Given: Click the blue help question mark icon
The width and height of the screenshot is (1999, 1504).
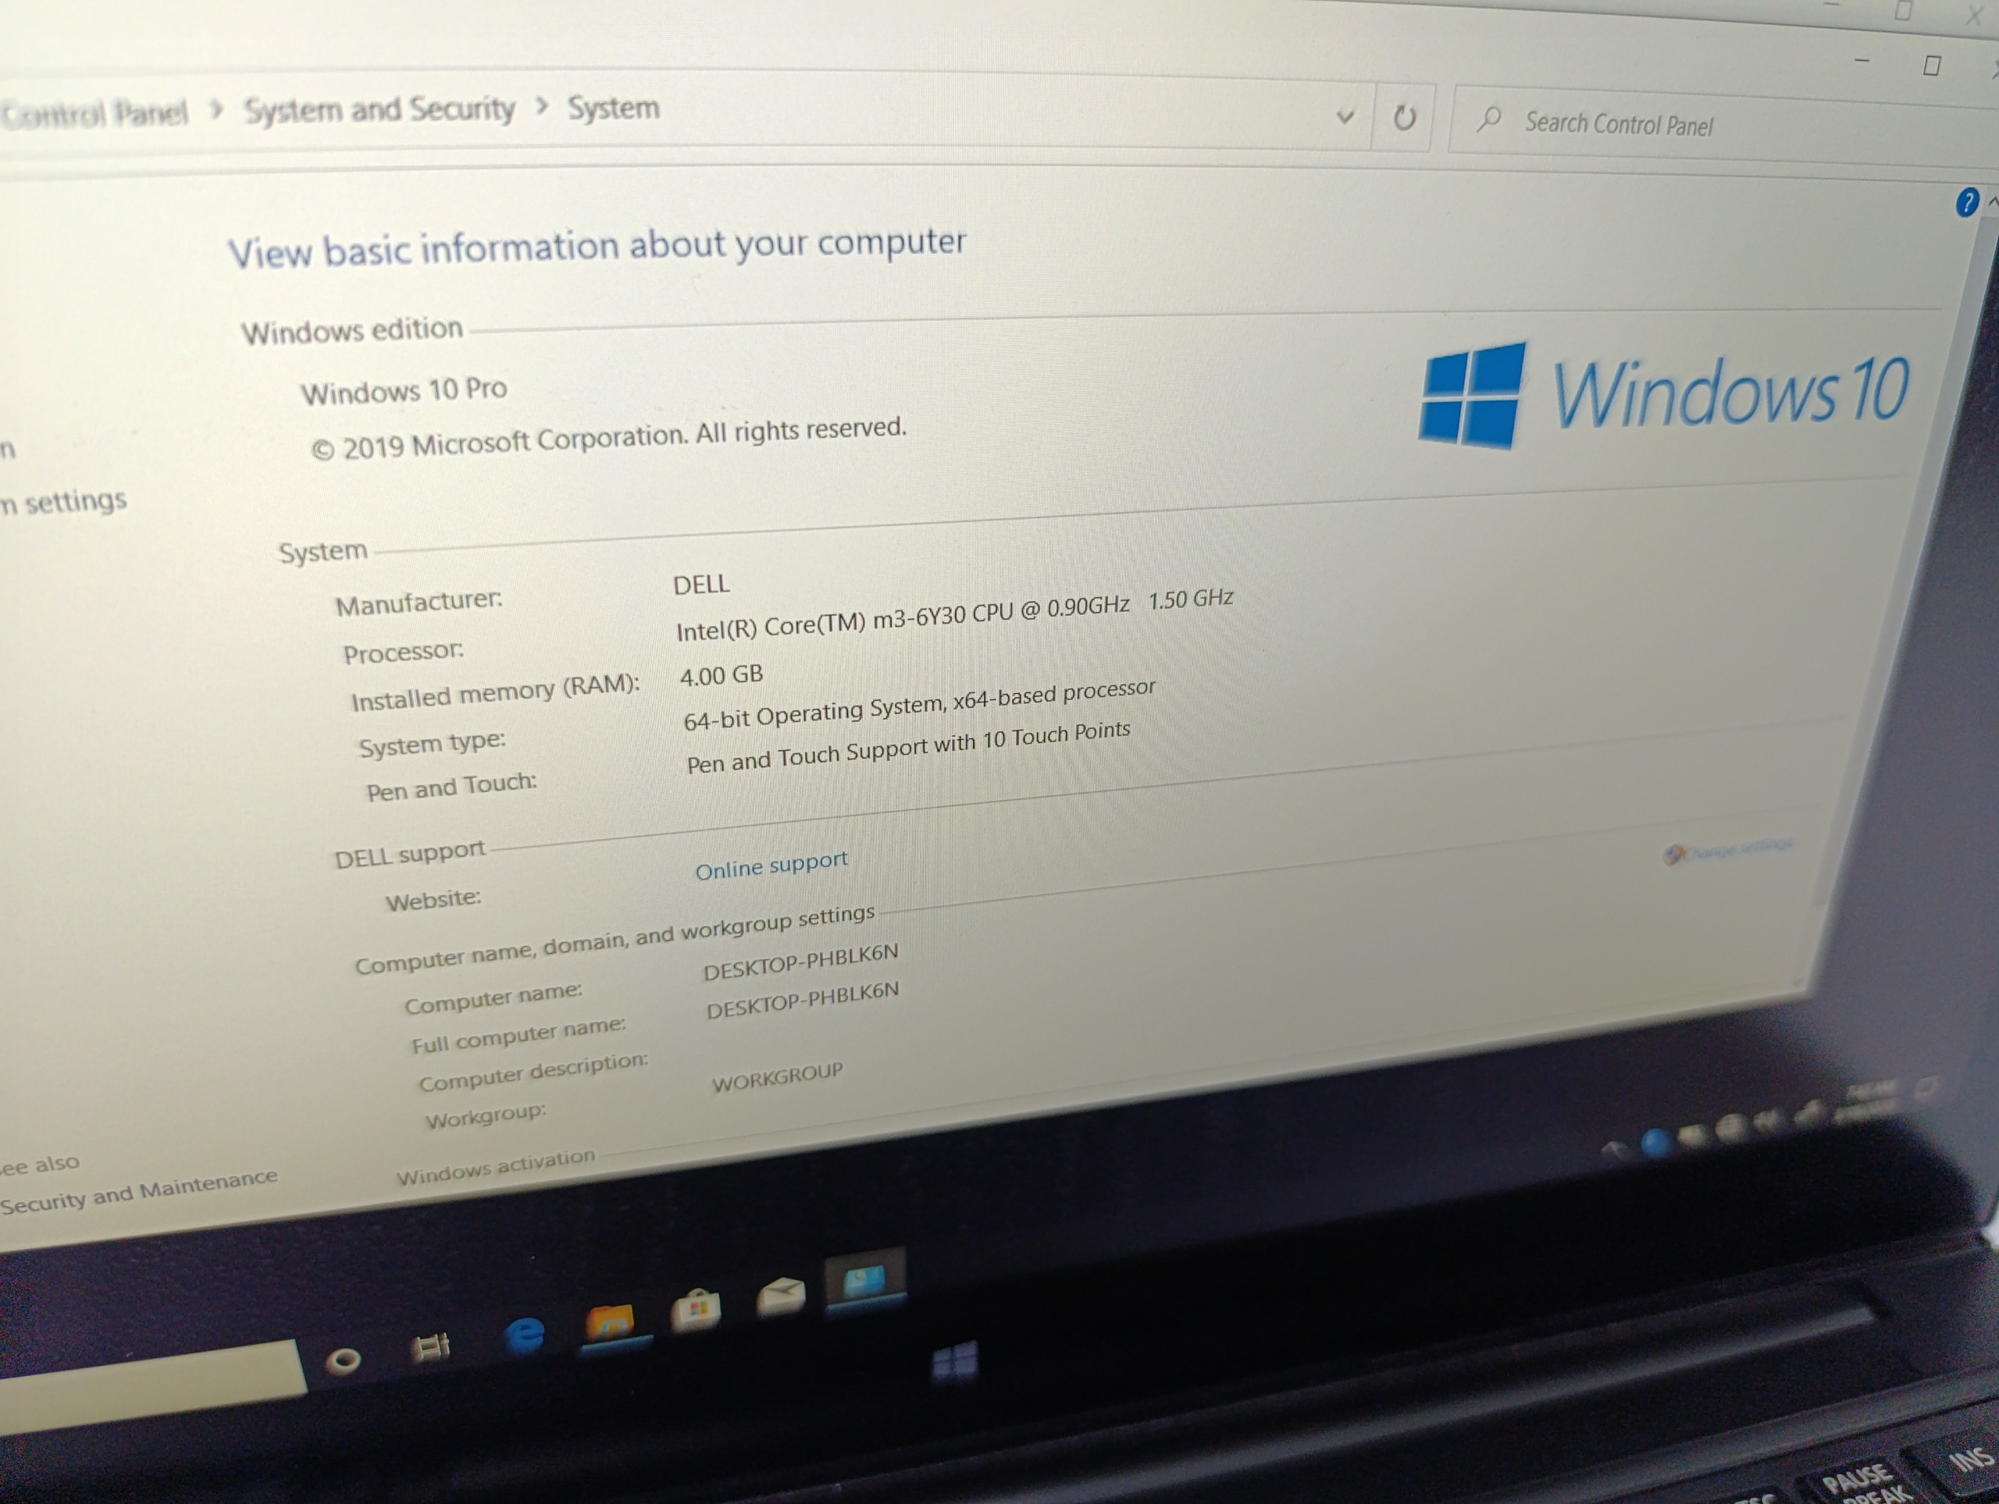Looking at the screenshot, I should coord(1965,202).
